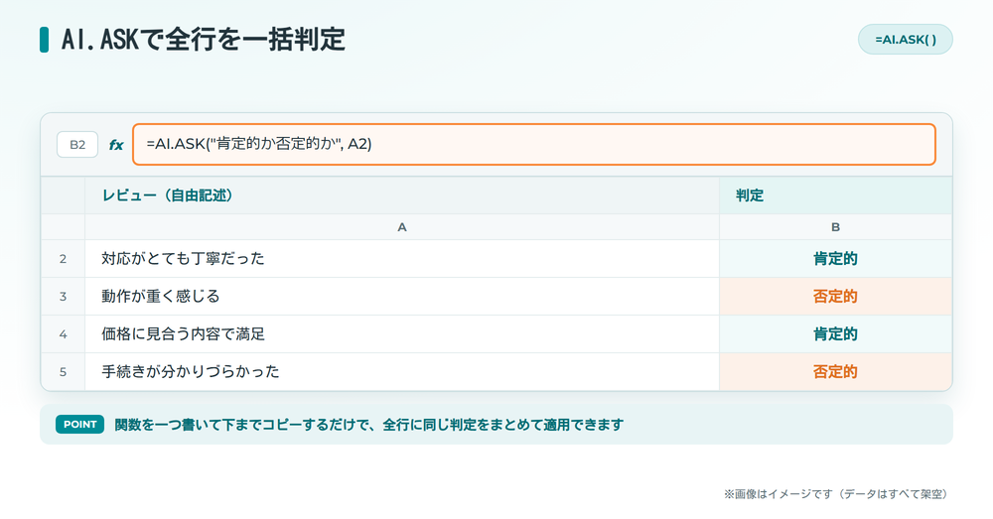Select row 2 number header
993x519 pixels.
(63, 259)
